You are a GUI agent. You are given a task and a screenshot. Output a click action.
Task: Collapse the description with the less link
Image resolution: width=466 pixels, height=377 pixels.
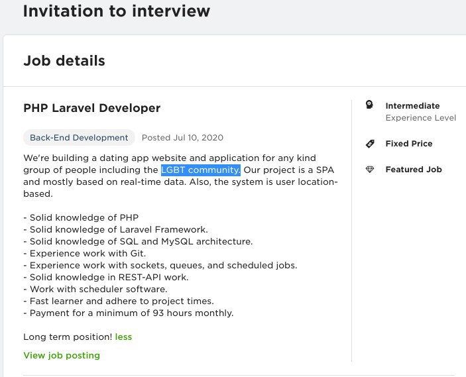(x=123, y=337)
